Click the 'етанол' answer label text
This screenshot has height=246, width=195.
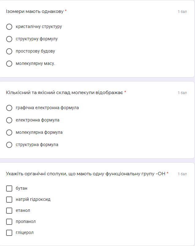coord(23,211)
